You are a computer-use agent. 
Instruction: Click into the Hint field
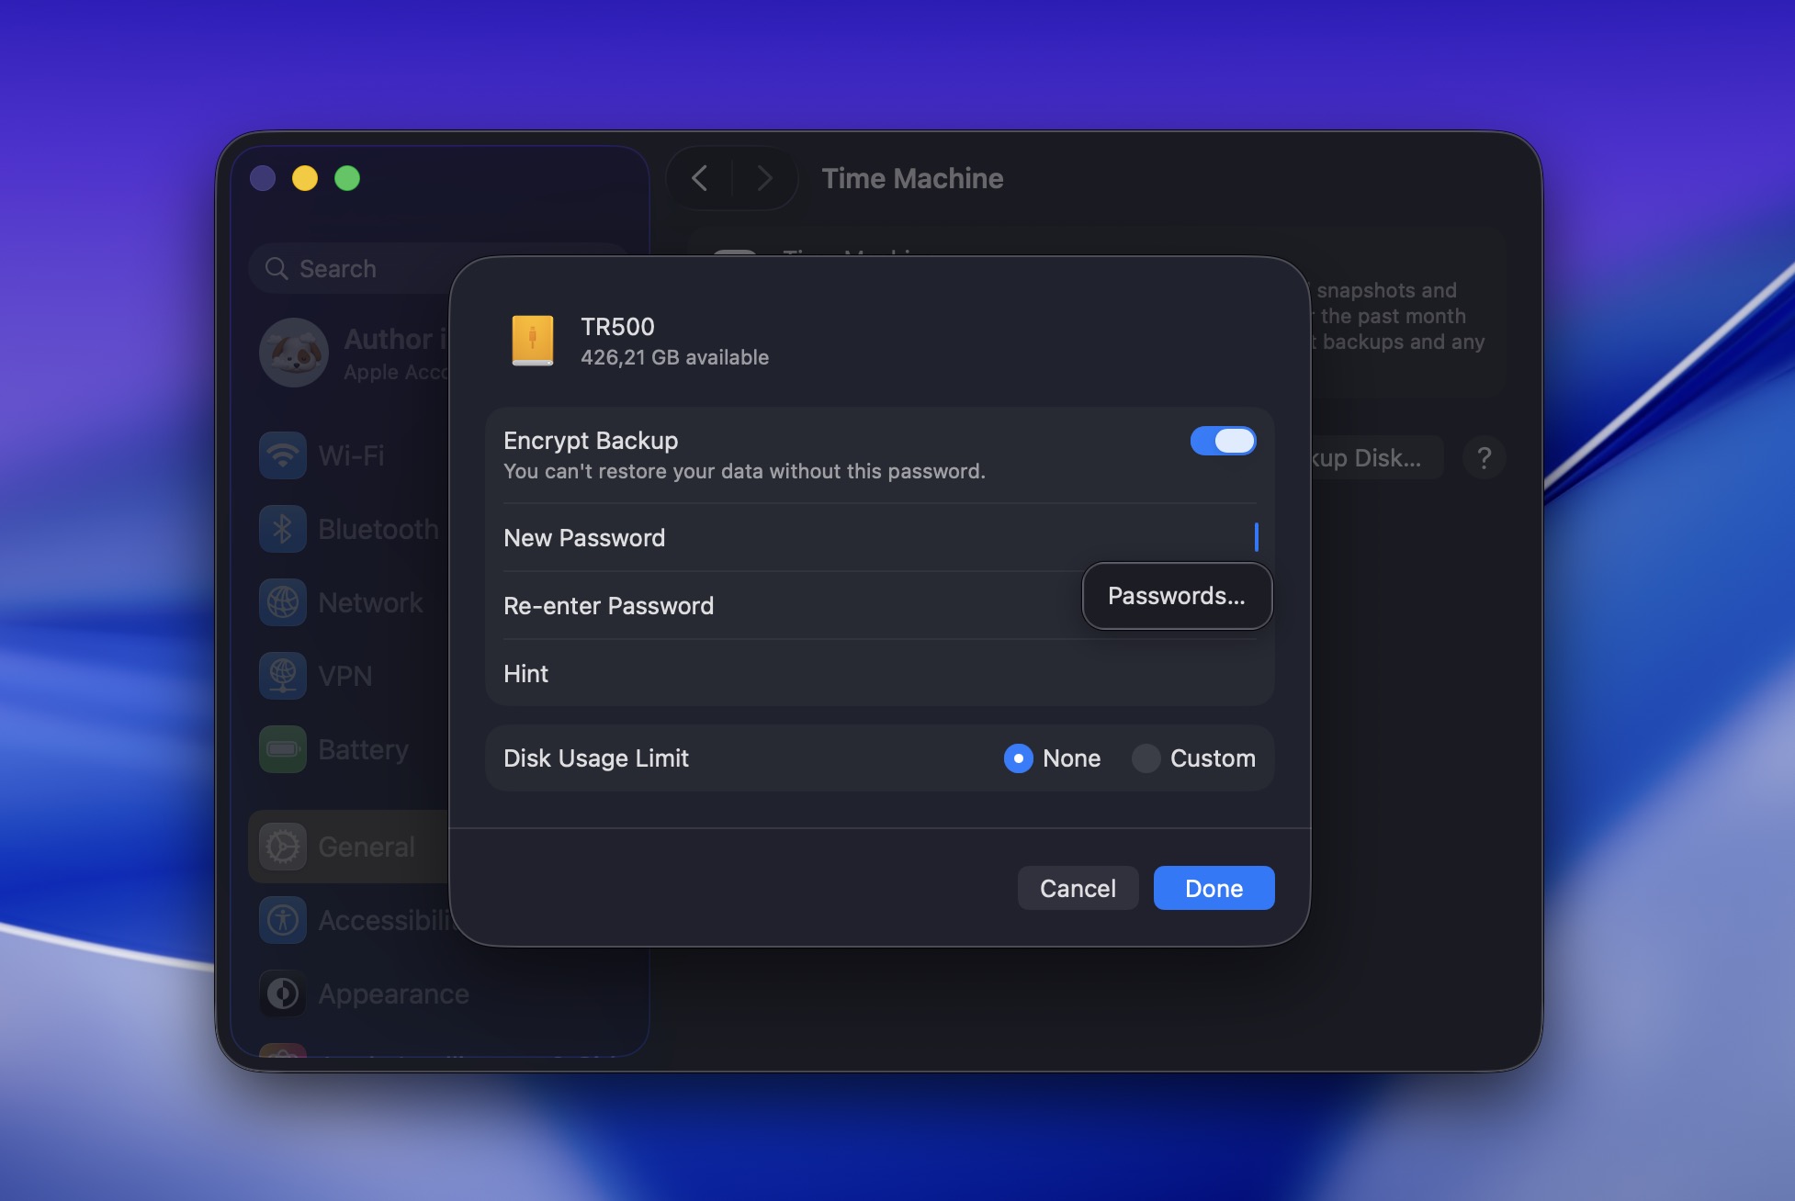click(x=879, y=674)
